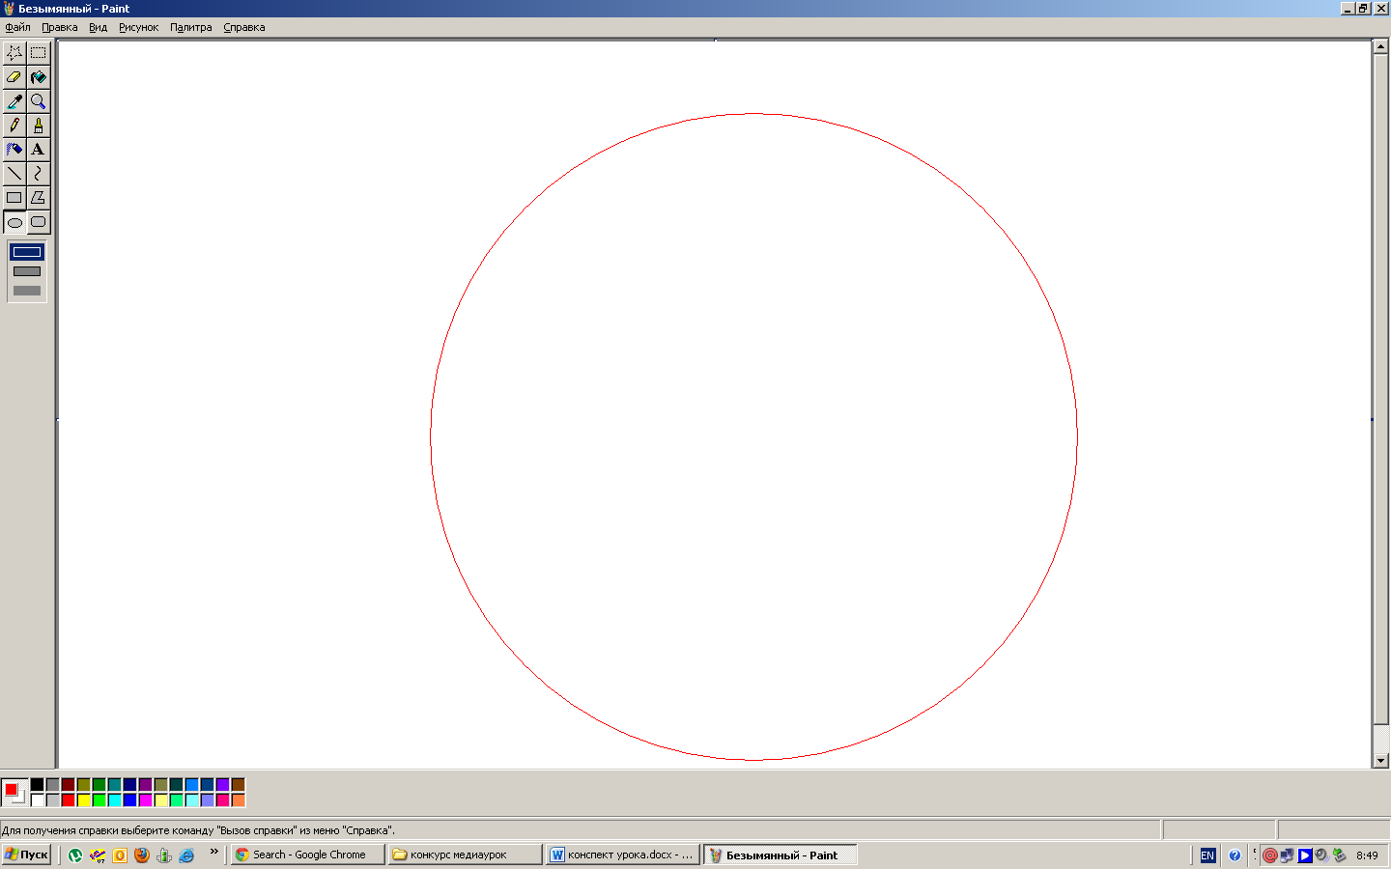The width and height of the screenshot is (1391, 869).
Task: Select the Pick color eyedropper tool
Action: tap(14, 101)
